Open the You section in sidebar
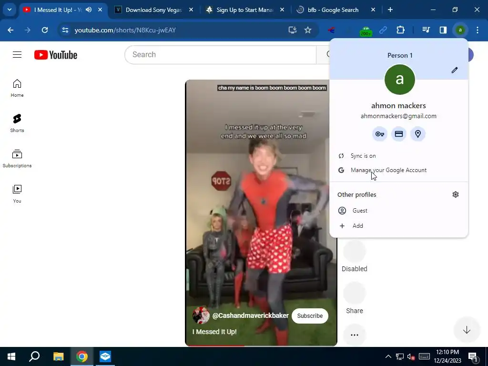This screenshot has width=488, height=366. coord(17,194)
